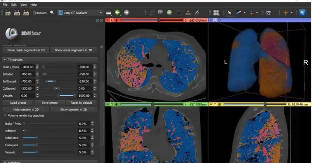Toggle the crosshair toolbar icon
The height and width of the screenshot is (163, 313).
[286, 13]
